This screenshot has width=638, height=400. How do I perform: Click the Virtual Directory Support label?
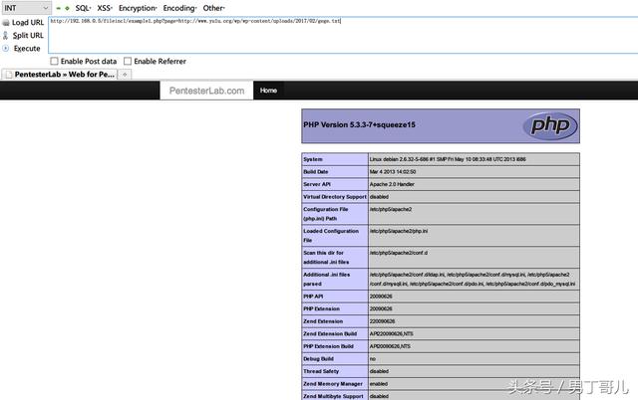point(335,197)
